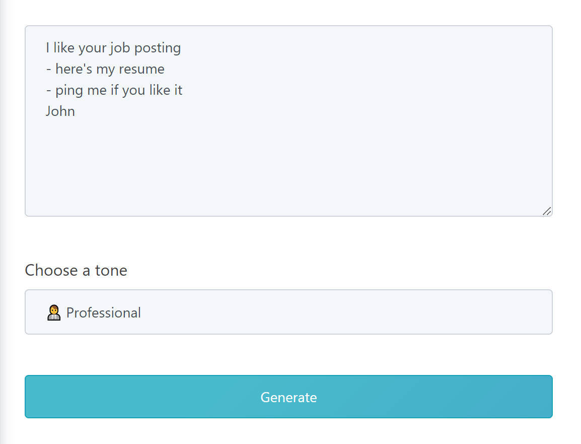Click the 'Professional' label text
581x444 pixels.
103,312
